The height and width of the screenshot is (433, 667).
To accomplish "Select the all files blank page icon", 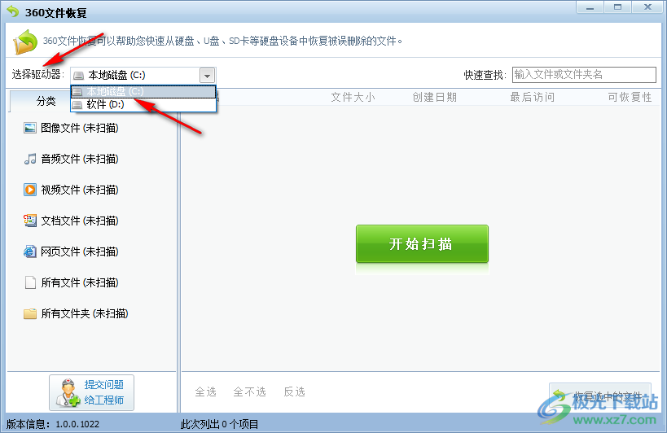I will pyautogui.click(x=30, y=282).
